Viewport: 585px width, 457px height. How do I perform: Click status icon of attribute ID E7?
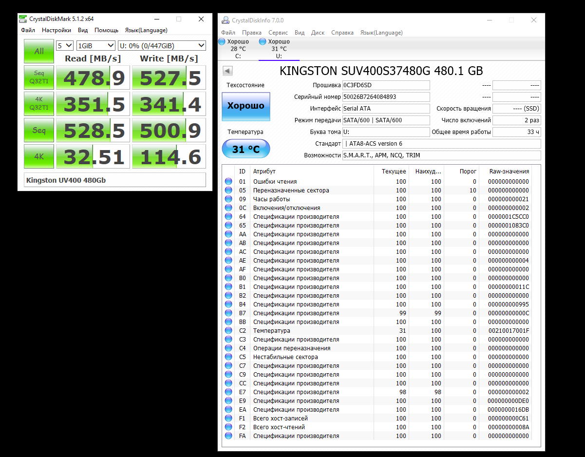coord(228,392)
